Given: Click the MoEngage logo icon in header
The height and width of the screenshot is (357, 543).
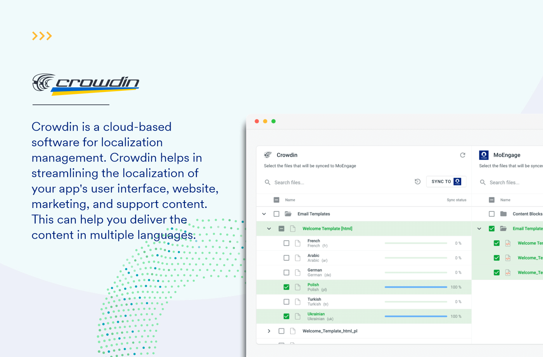Looking at the screenshot, I should [484, 155].
